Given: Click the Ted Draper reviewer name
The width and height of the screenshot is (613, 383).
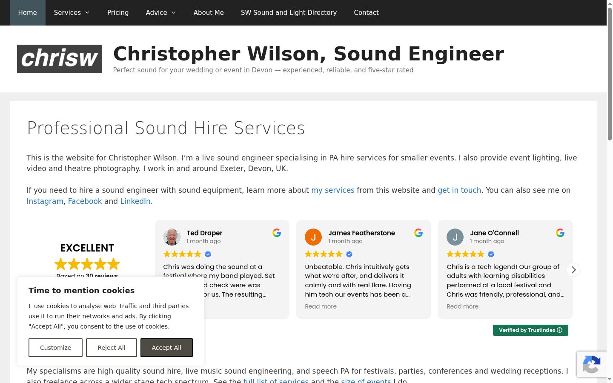Looking at the screenshot, I should [204, 233].
